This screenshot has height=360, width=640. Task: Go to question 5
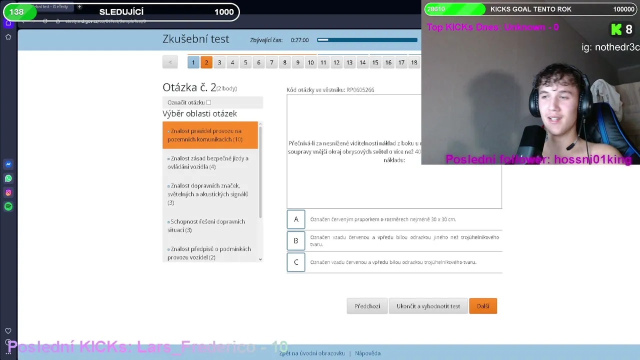point(245,62)
